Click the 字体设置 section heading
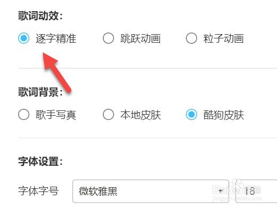 click(40, 162)
